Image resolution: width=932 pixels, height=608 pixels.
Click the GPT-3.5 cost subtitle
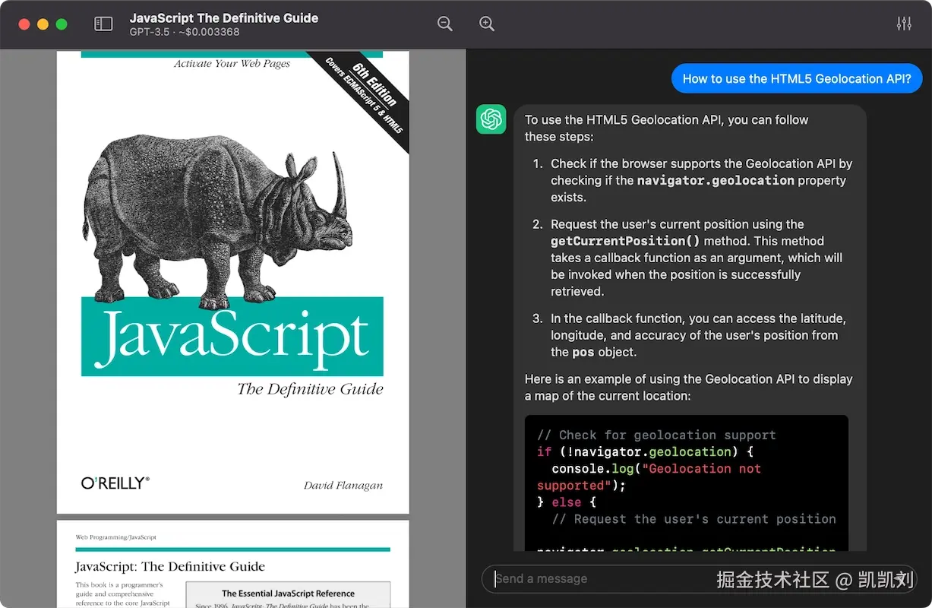coord(185,33)
